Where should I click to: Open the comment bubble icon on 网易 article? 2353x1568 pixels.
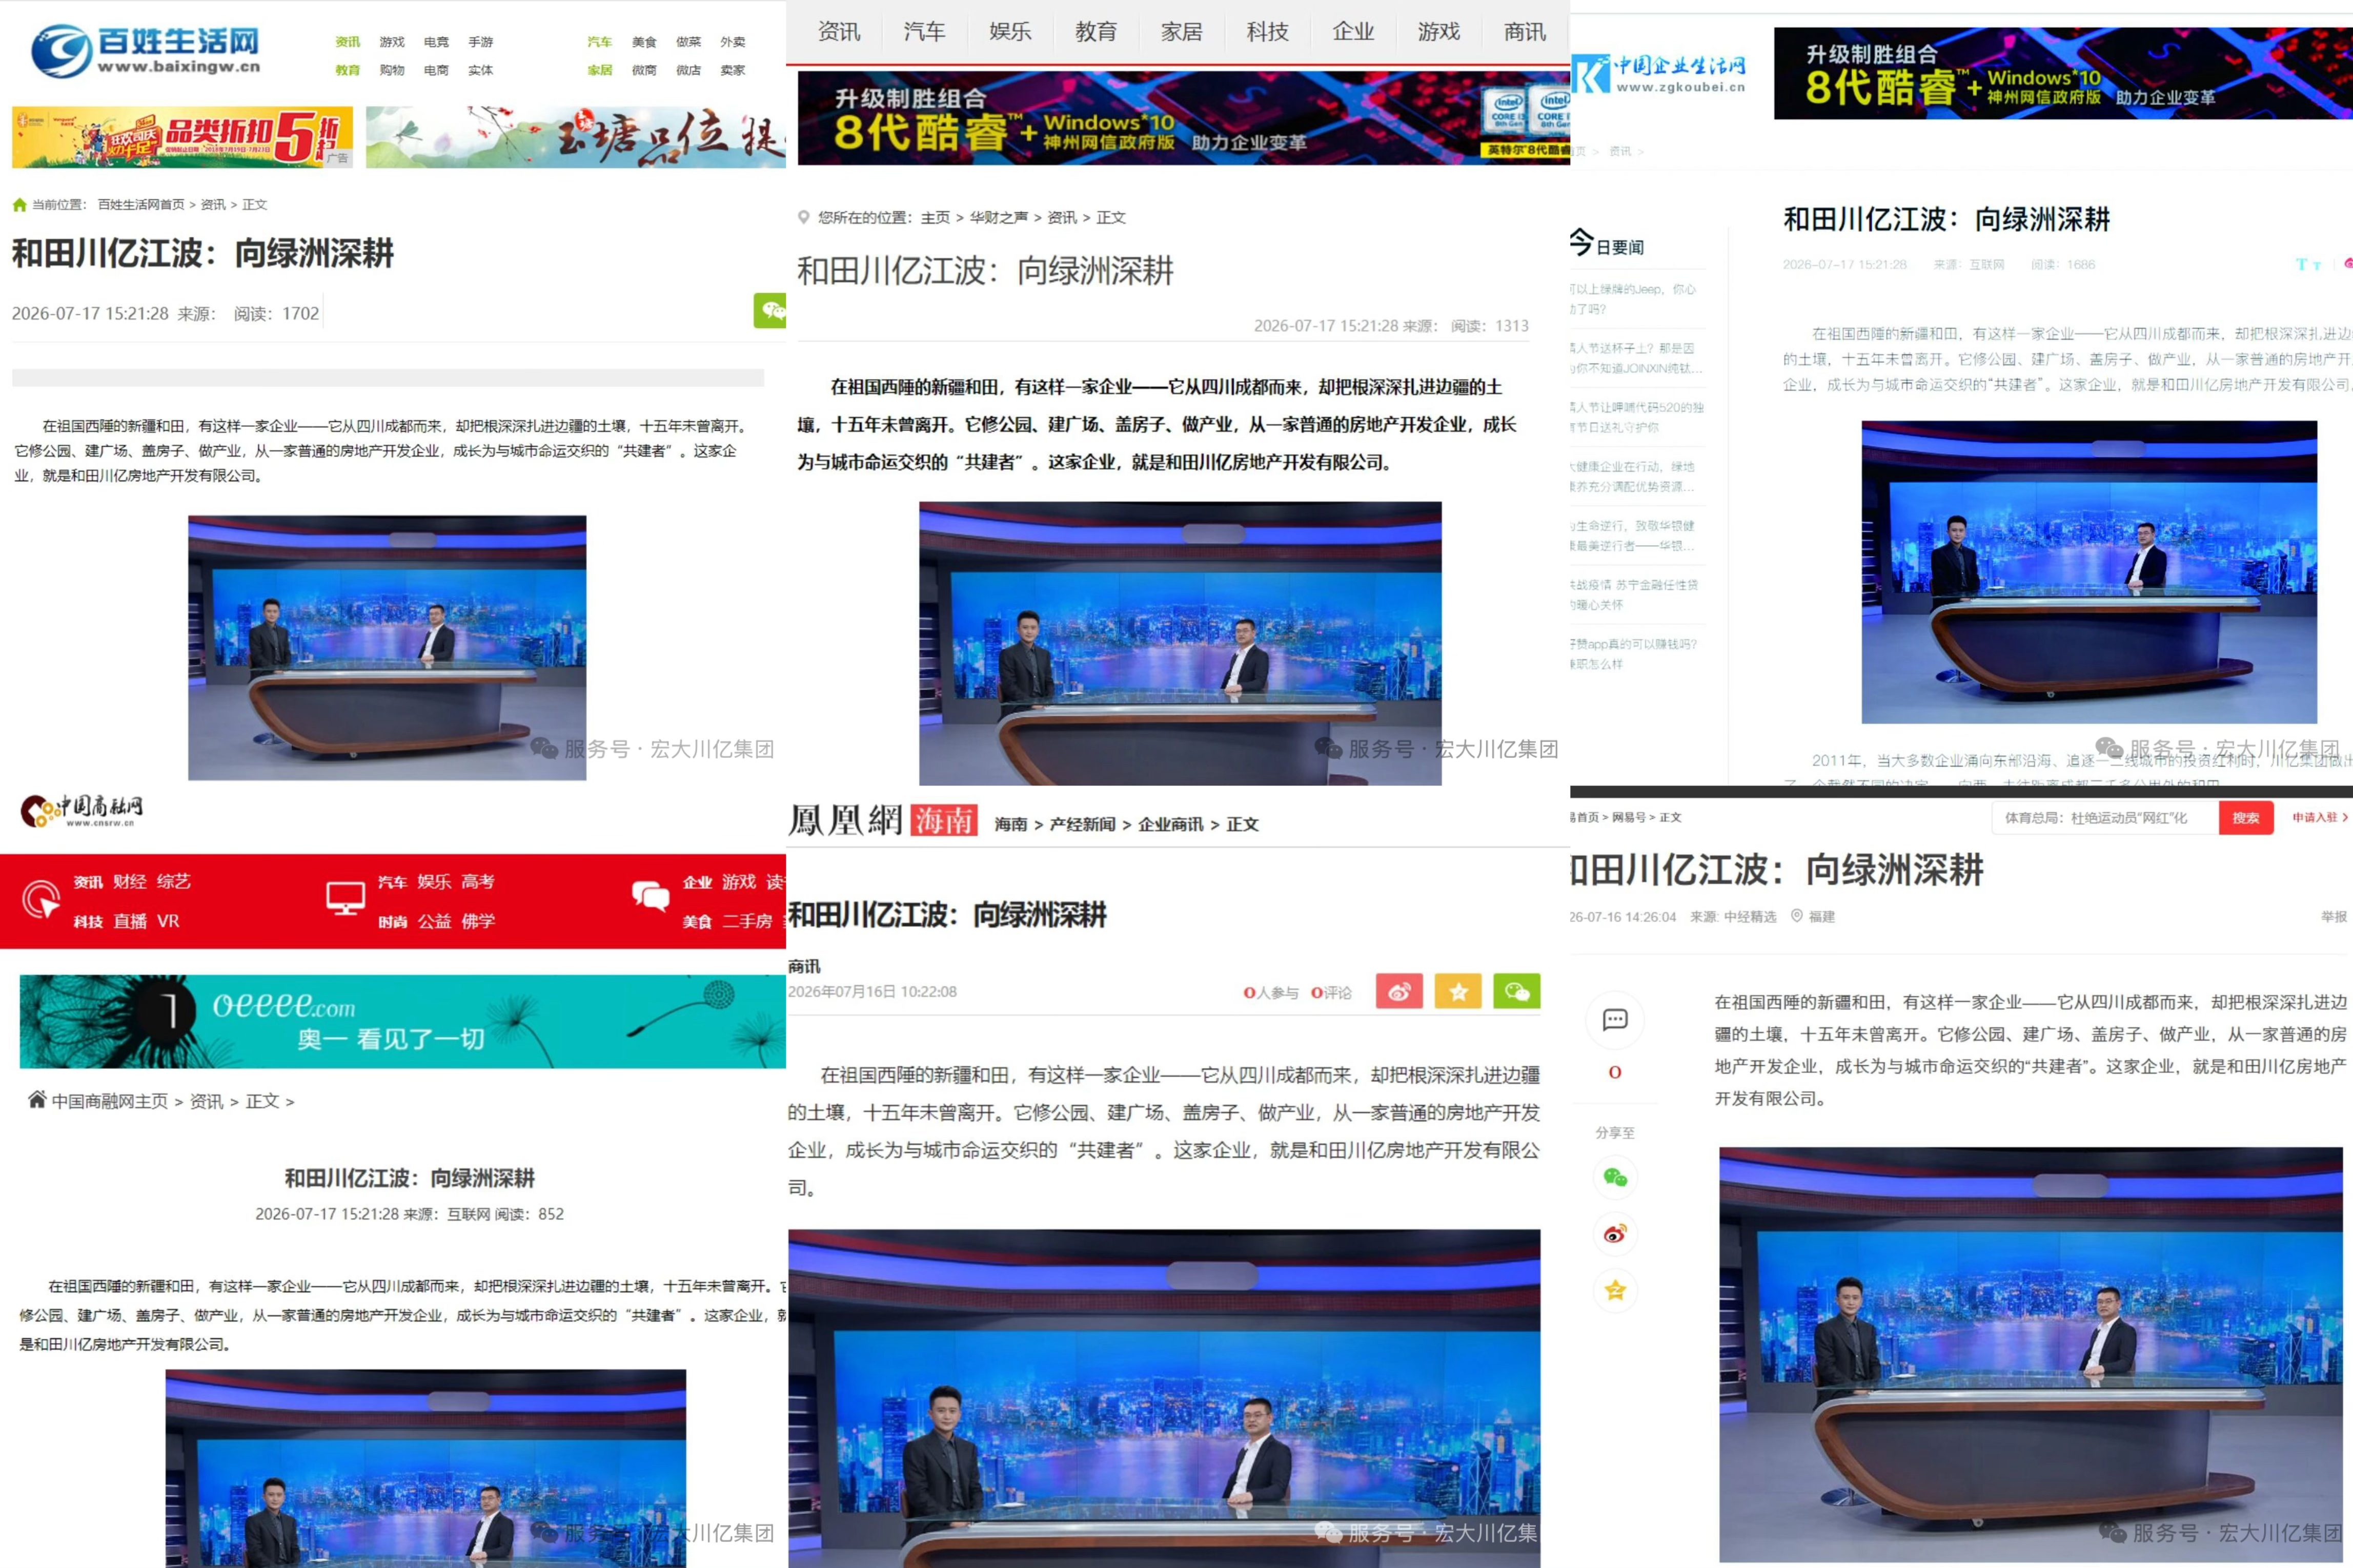(x=1615, y=1020)
